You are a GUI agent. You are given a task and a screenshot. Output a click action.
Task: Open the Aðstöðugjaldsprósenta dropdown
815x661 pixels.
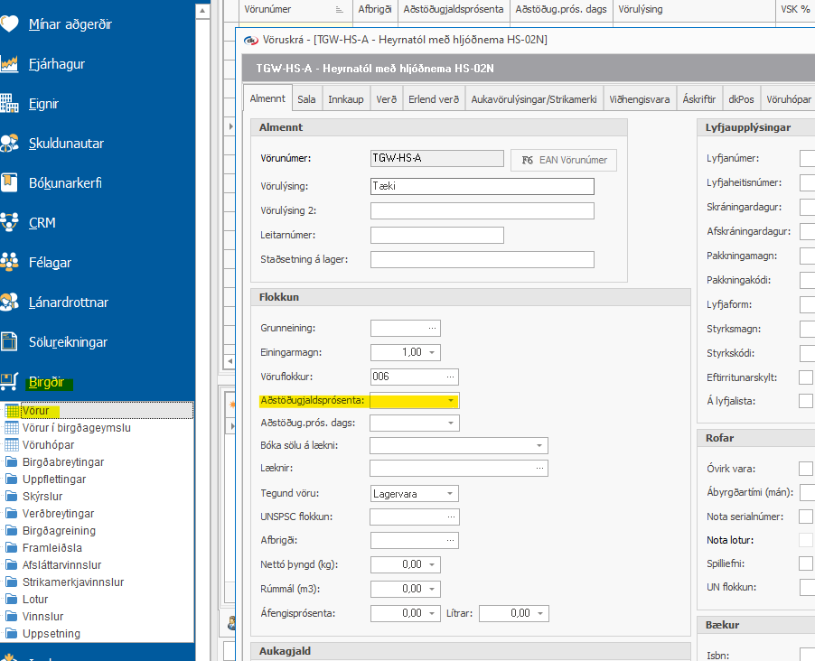tap(450, 400)
